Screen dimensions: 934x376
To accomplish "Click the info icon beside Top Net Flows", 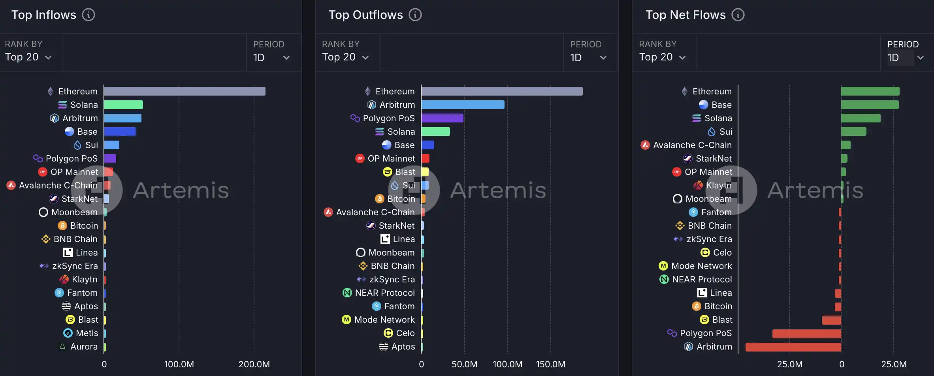I will 738,15.
